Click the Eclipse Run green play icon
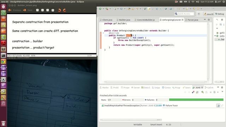The image size is (226, 127). point(100,9)
